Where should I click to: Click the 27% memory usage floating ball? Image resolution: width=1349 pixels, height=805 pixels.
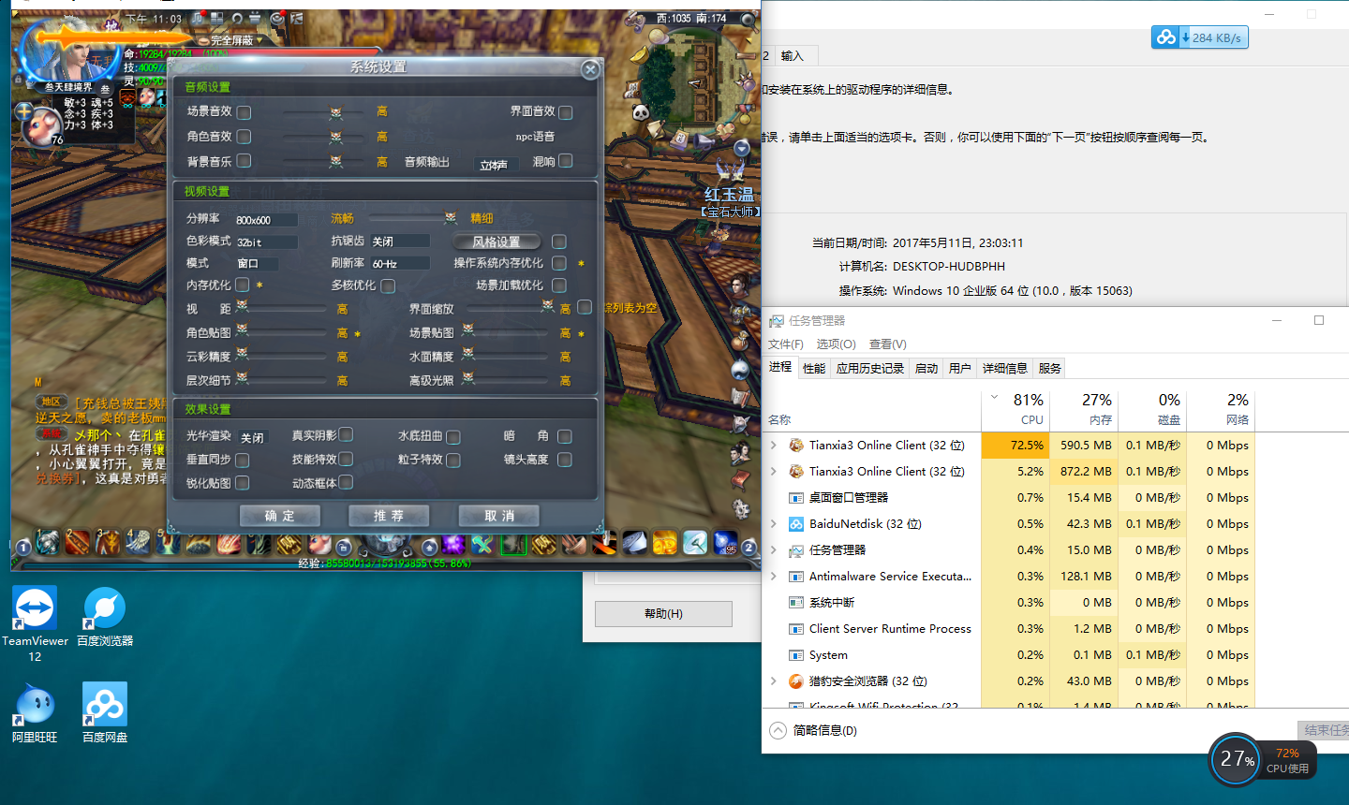[x=1237, y=760]
